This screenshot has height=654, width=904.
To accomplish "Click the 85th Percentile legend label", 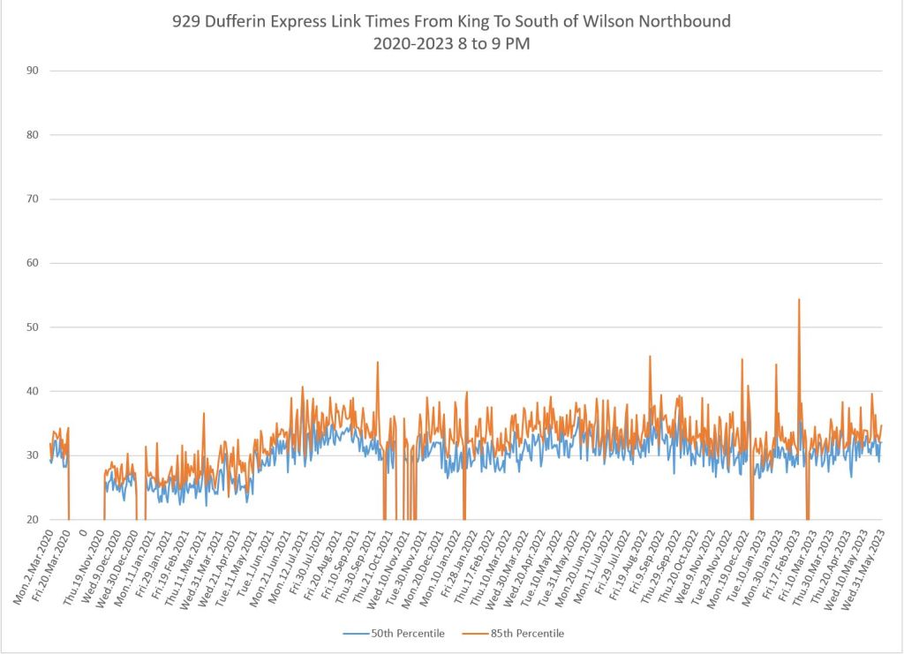I will (526, 633).
